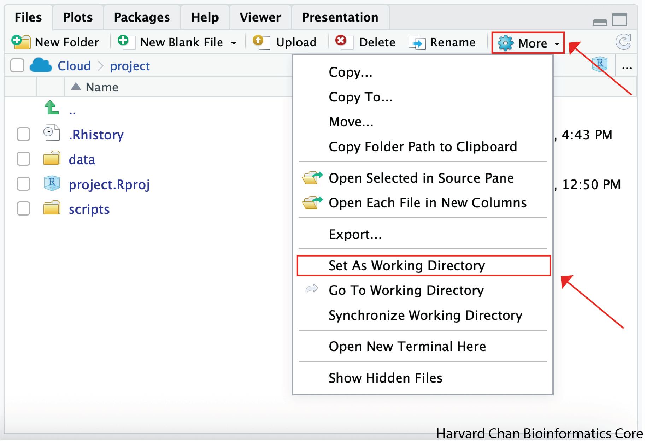
Task: Click the blue Cloud home icon
Action: (x=41, y=66)
